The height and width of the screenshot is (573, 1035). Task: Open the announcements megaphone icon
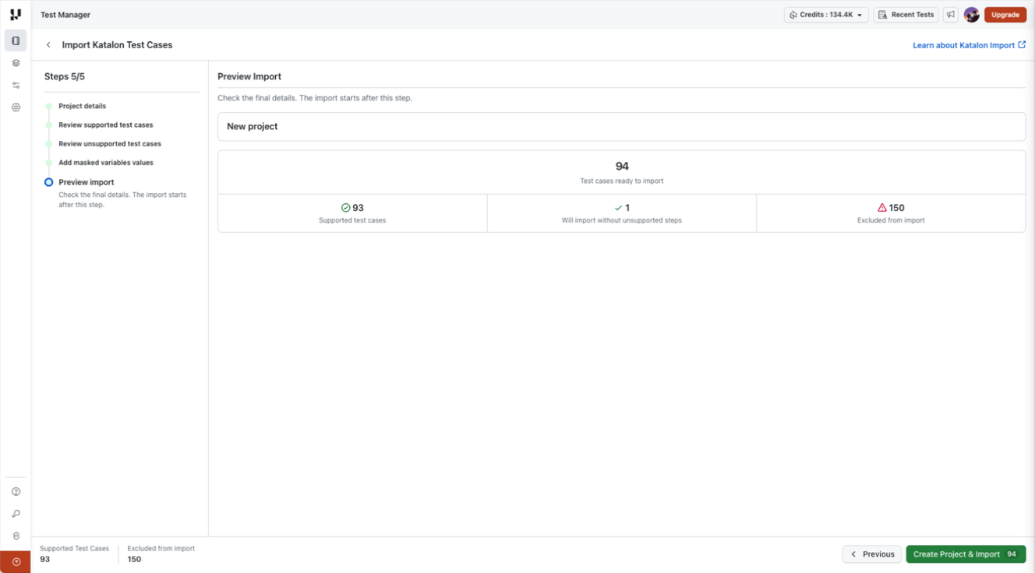coord(951,15)
